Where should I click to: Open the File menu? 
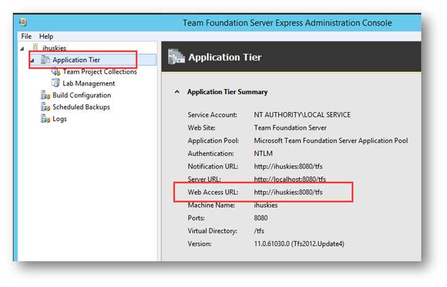pyautogui.click(x=26, y=36)
